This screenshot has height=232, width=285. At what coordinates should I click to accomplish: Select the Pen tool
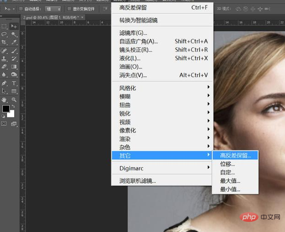[x=4, y=83]
